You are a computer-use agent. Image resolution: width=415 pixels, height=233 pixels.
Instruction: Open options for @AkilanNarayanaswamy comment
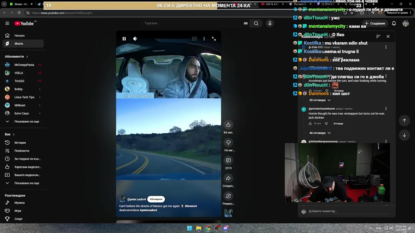click(386, 142)
